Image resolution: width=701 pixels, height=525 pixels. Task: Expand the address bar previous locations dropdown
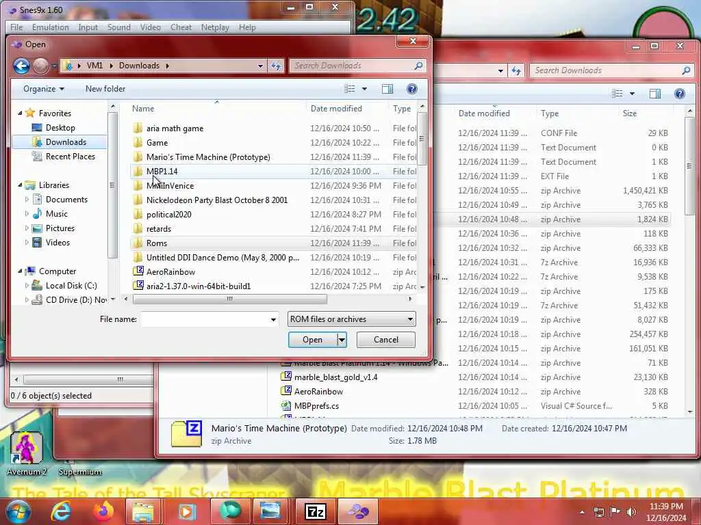point(260,66)
